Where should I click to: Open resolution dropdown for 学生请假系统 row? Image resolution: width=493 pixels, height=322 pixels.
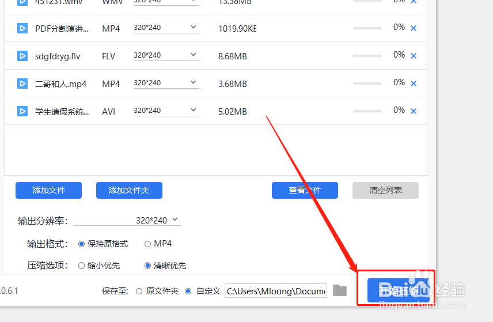(166, 111)
